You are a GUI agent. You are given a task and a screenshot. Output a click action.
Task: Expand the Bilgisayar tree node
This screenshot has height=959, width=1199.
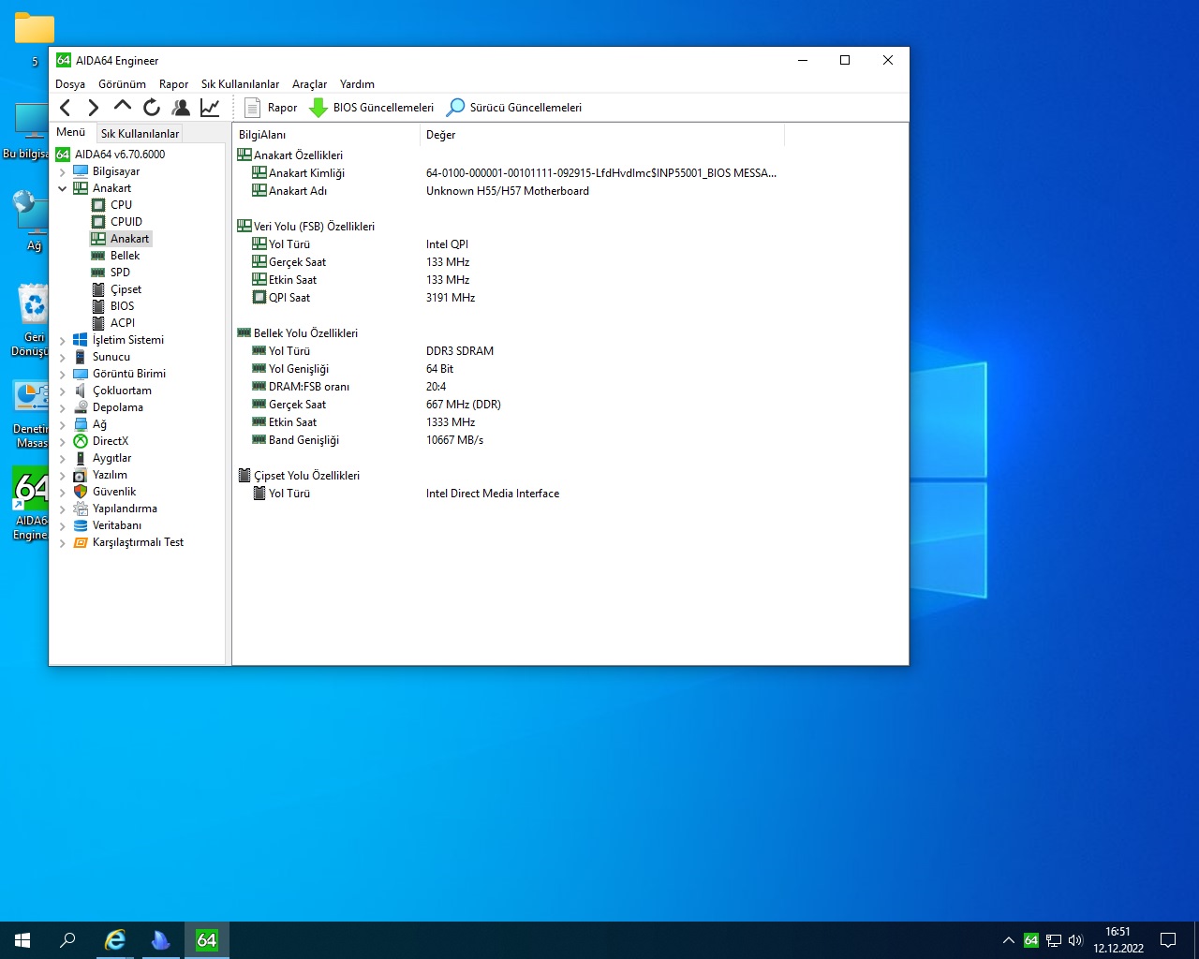(x=63, y=172)
